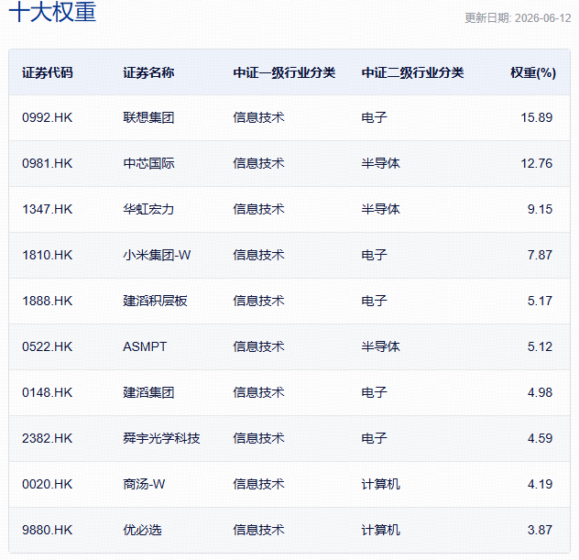
Task: Click 半导体 in the 中芯国际 row
Action: click(x=381, y=164)
